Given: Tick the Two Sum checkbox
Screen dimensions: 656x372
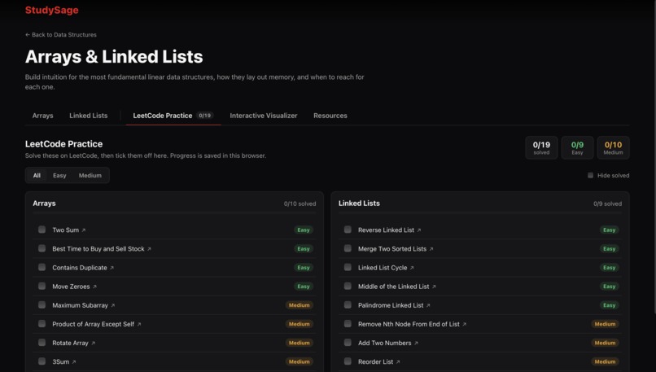Looking at the screenshot, I should pos(42,230).
